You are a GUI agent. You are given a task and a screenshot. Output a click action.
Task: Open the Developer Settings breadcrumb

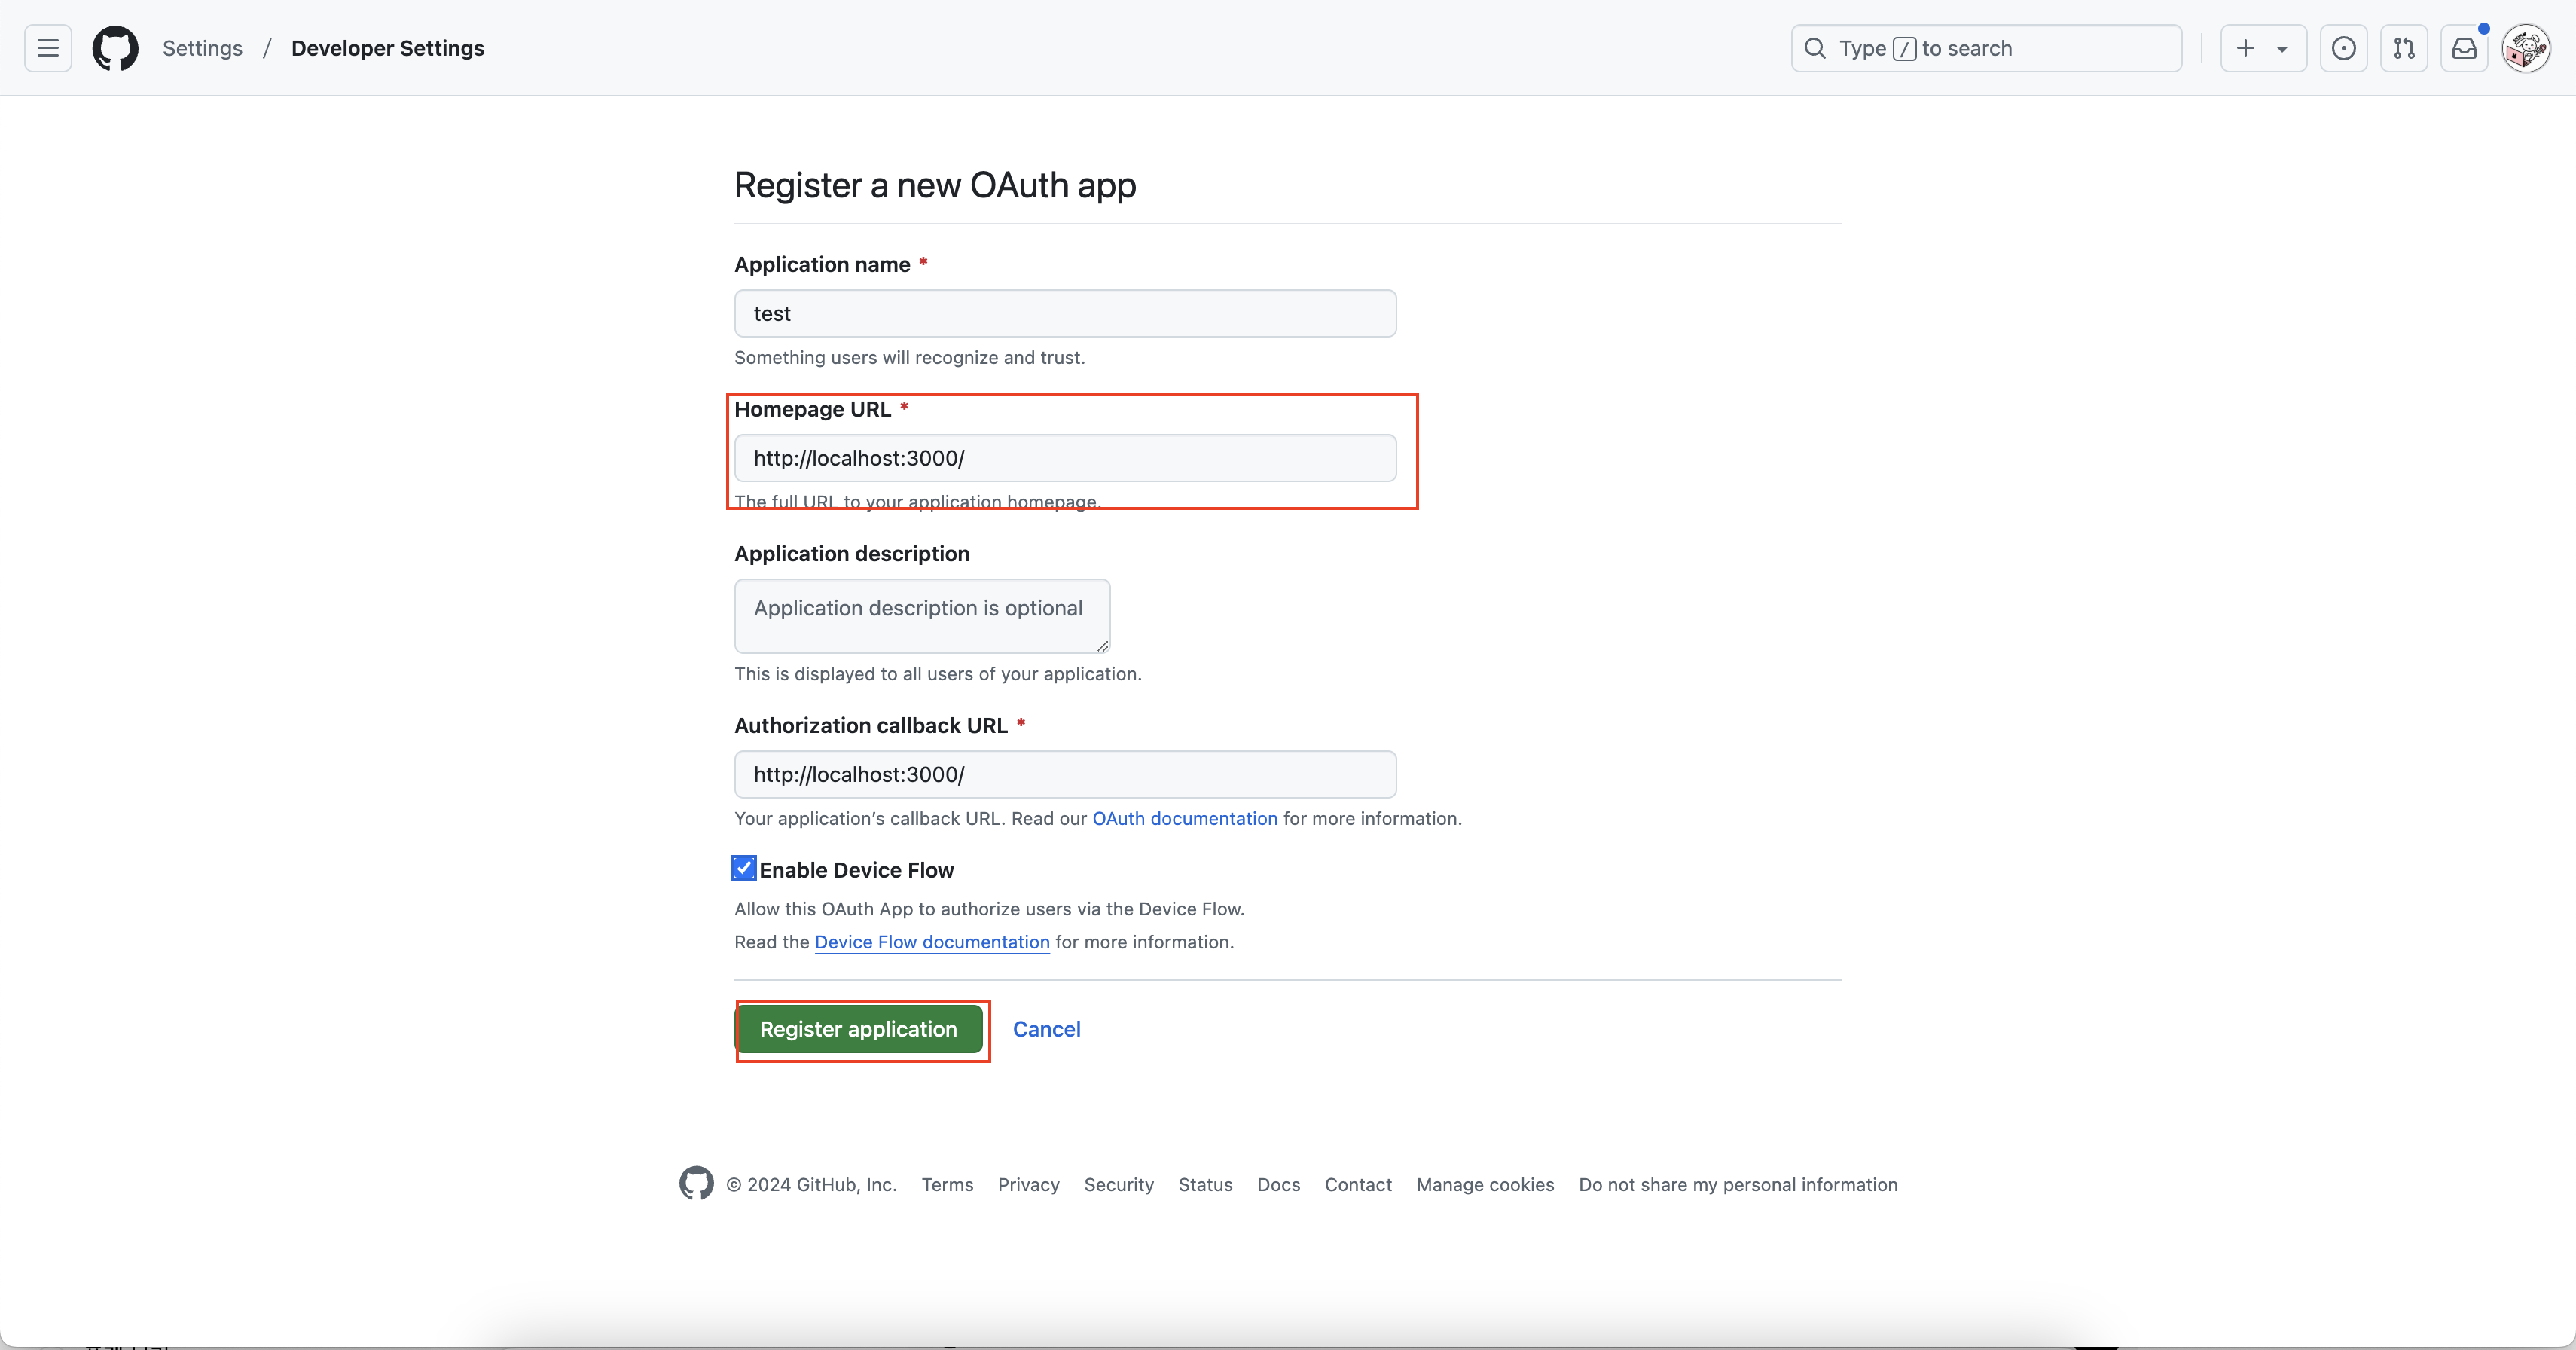tap(387, 48)
